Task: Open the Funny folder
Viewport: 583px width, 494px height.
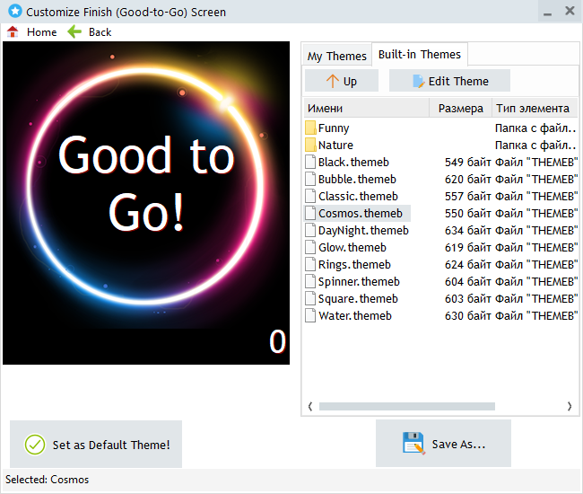Action: coord(334,128)
